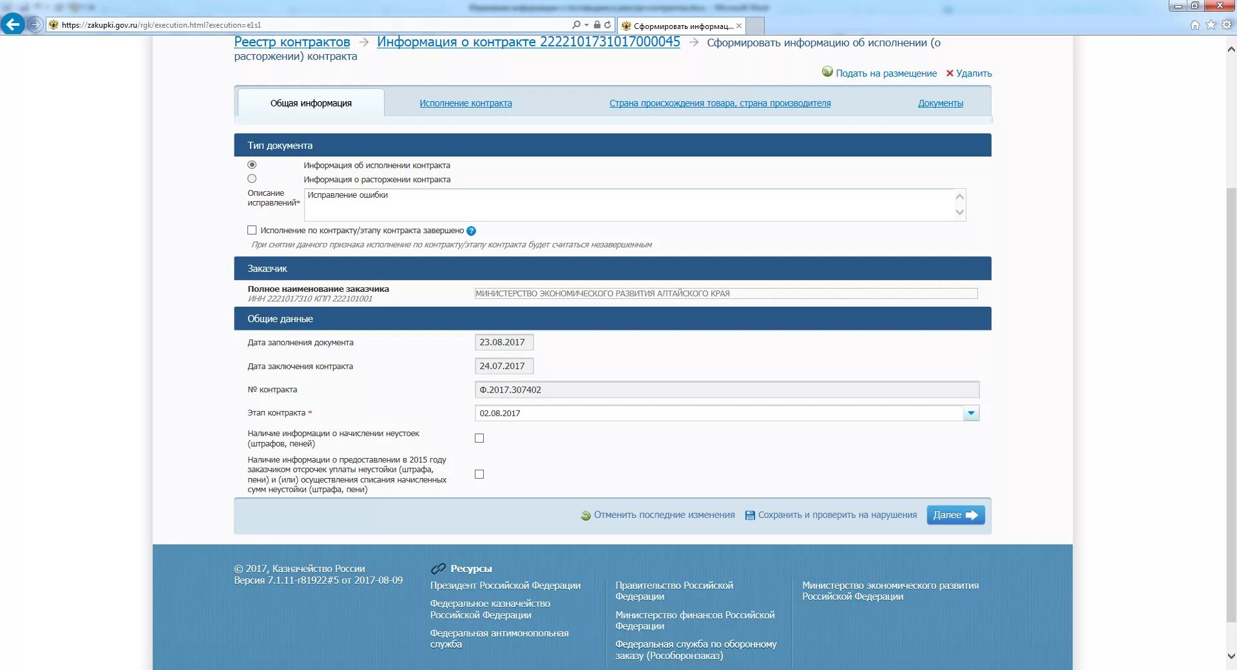Click the search magnifier icon in address bar
The width and height of the screenshot is (1237, 670).
[576, 24]
